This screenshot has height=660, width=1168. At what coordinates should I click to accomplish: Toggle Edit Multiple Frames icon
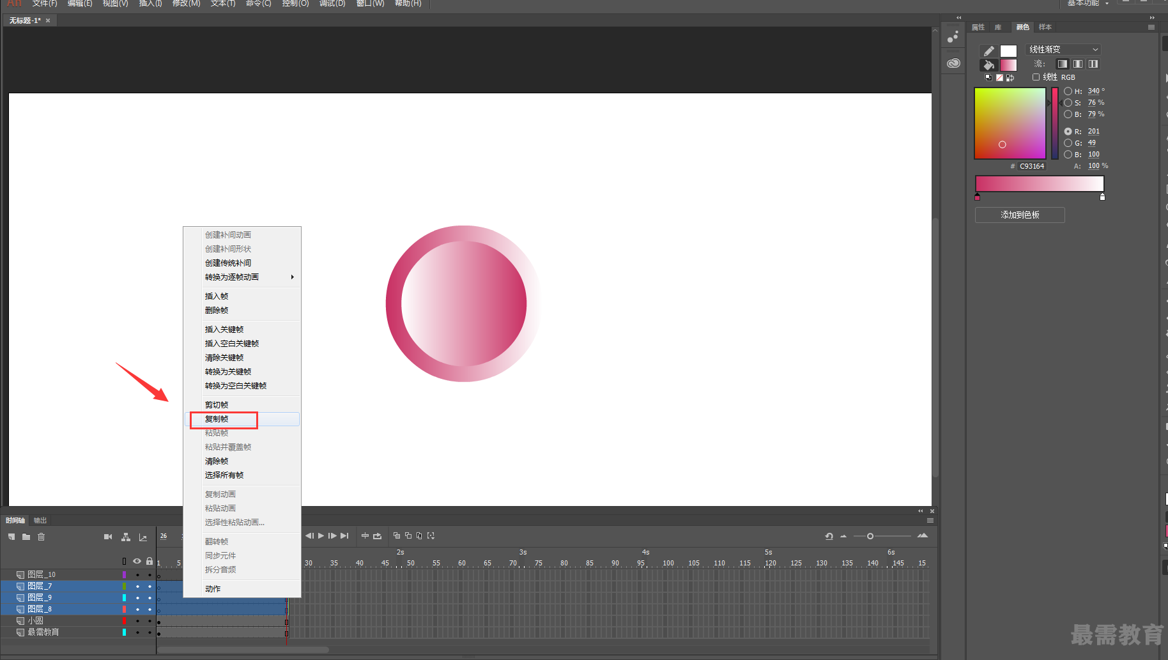click(419, 535)
